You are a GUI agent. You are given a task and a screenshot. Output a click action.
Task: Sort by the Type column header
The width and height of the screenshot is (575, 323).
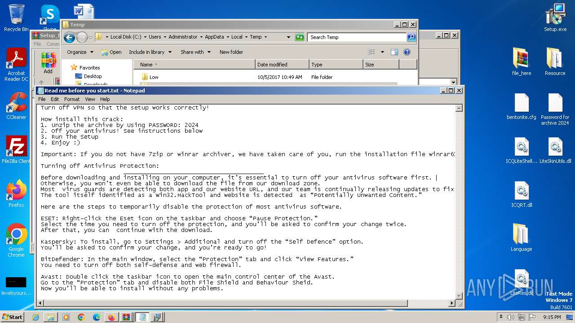click(x=336, y=65)
